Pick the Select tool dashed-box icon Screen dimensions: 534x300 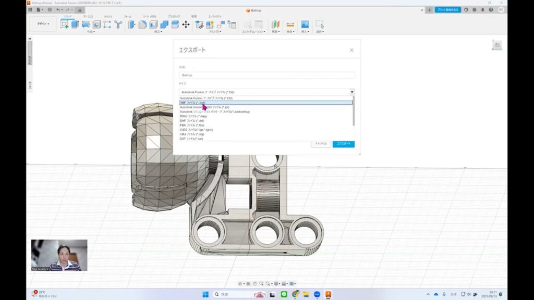coord(320,24)
